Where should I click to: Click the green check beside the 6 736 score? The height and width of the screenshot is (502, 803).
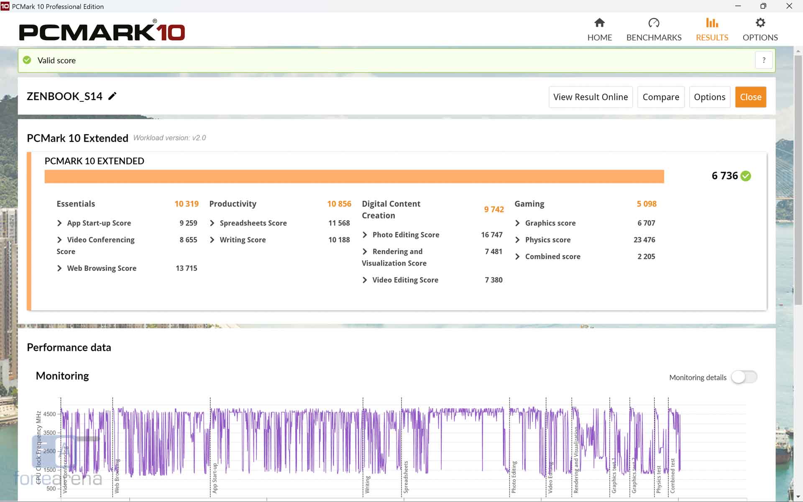[x=746, y=176]
